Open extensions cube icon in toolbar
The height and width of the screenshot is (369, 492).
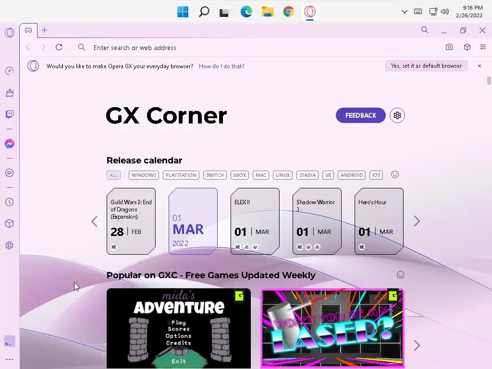pyautogui.click(x=467, y=47)
